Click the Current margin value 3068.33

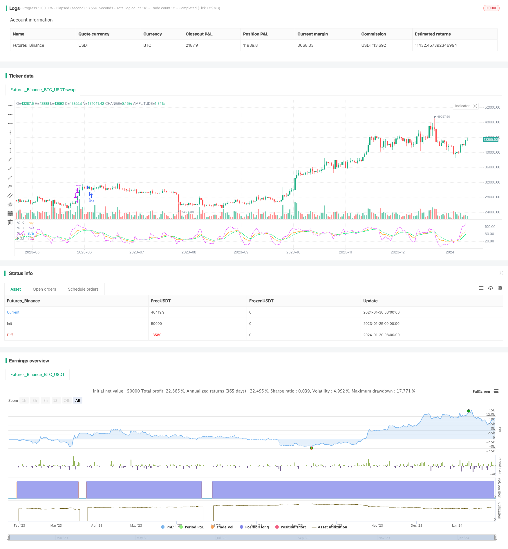point(305,45)
